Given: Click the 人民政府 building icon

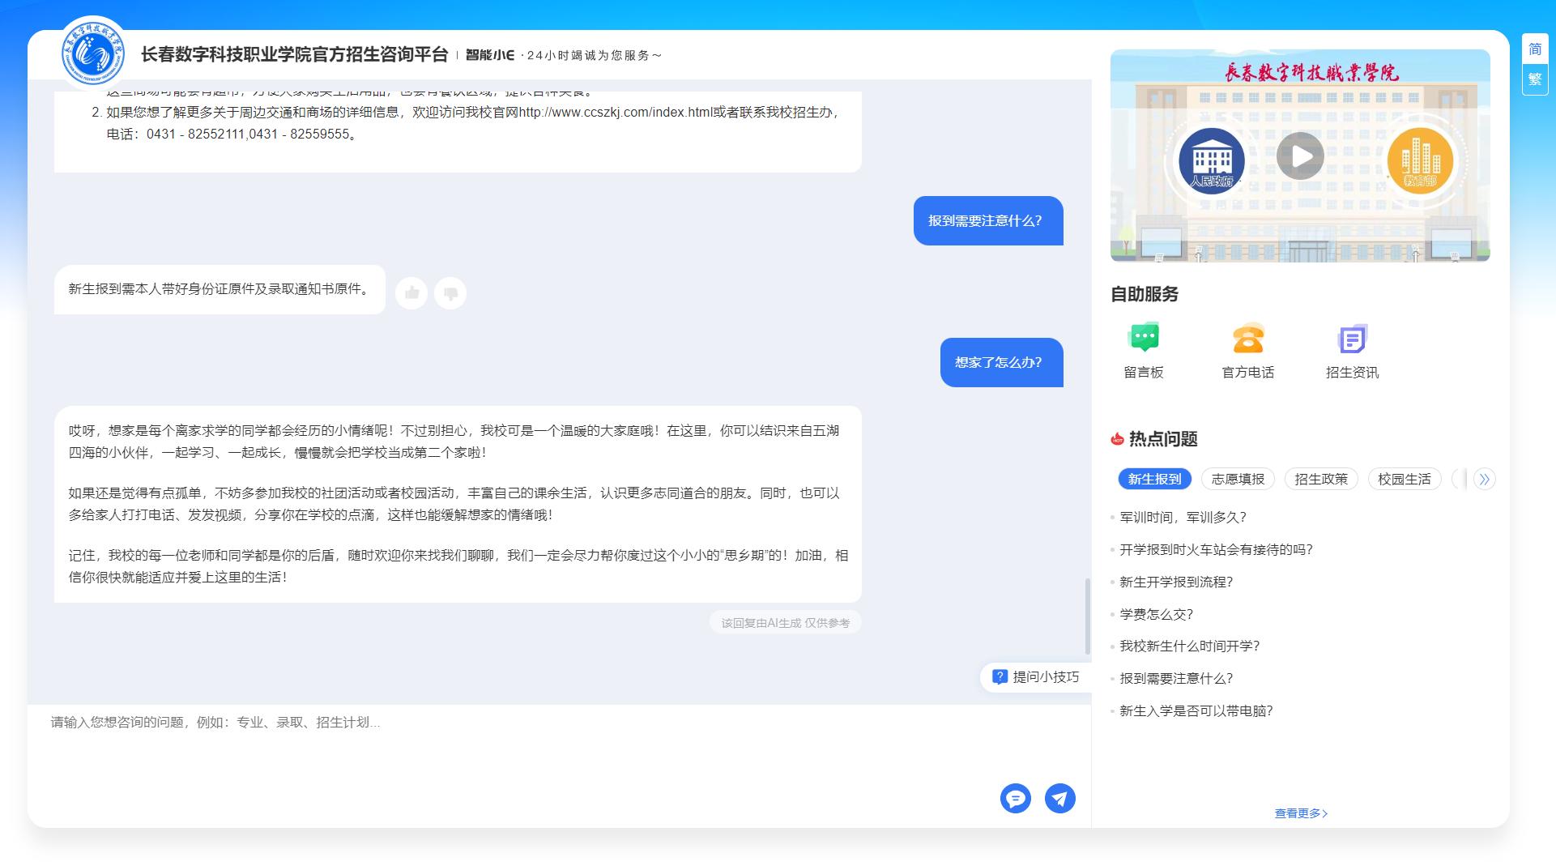Looking at the screenshot, I should 1211,160.
